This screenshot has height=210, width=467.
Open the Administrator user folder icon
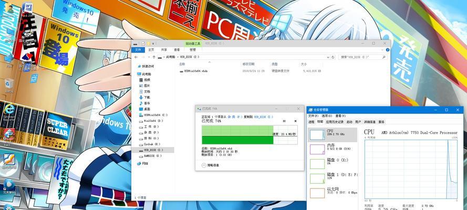8,10
